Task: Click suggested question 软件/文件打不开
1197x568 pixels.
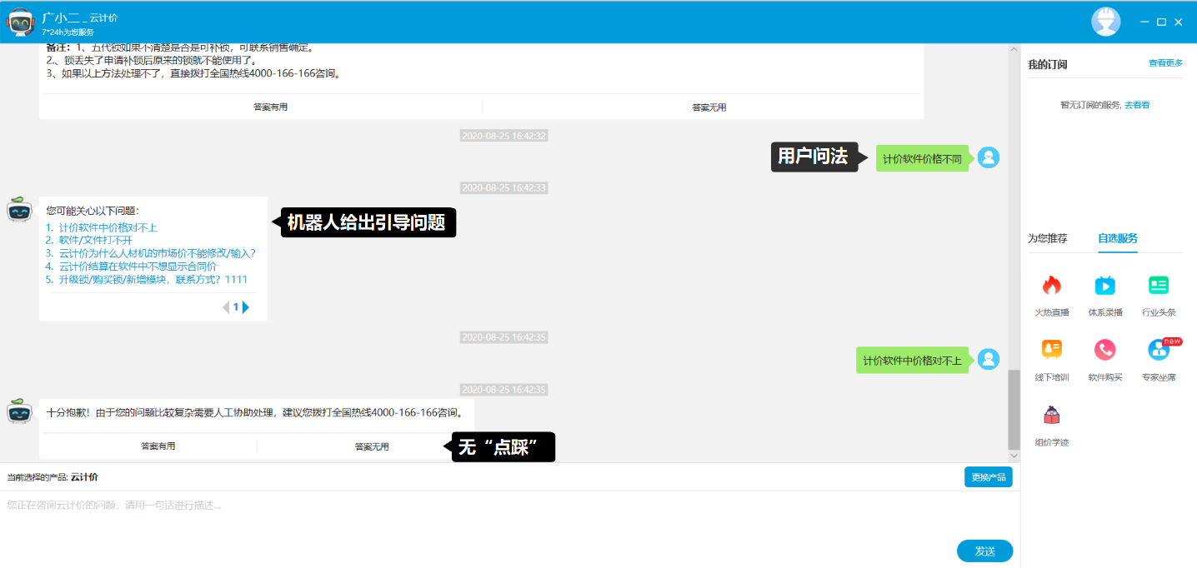Action: tap(89, 240)
